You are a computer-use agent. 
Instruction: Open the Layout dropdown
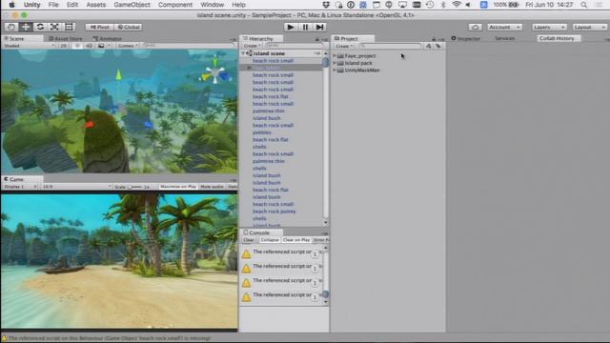pos(590,27)
